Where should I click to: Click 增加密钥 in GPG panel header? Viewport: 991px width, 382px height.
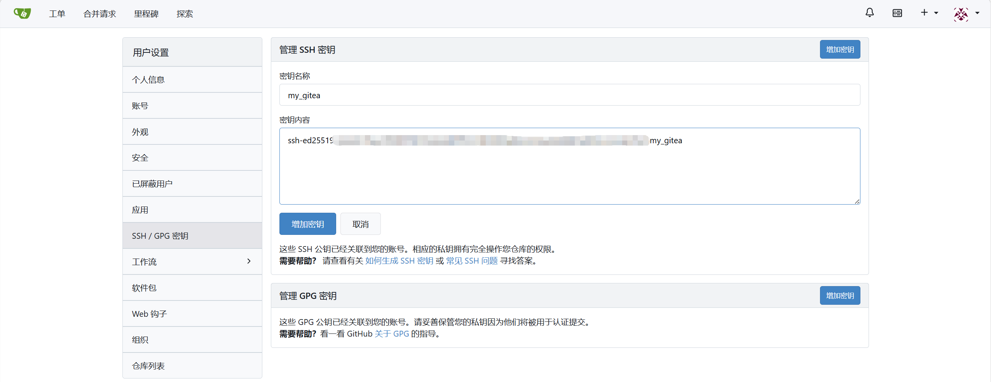(840, 296)
